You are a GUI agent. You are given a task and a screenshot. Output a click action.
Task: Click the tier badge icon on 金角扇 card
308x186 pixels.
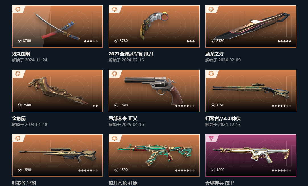[18, 74]
